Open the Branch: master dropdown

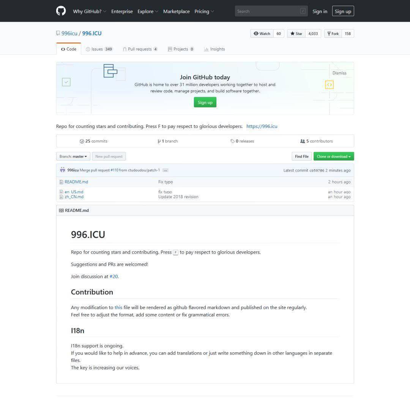pos(73,156)
